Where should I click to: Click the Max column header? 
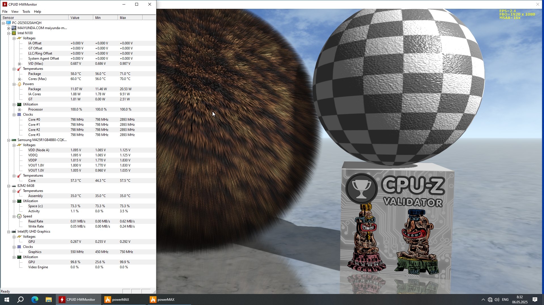tap(130, 18)
